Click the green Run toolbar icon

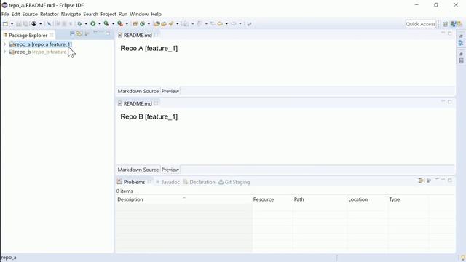tap(93, 24)
